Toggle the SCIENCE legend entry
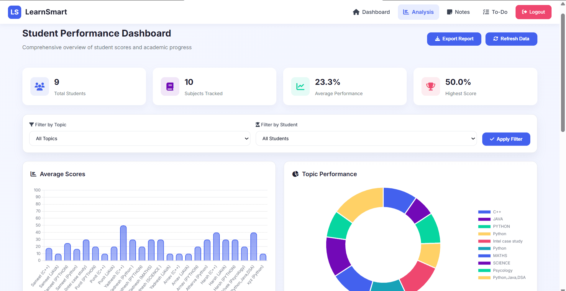566x291 pixels. pos(494,263)
